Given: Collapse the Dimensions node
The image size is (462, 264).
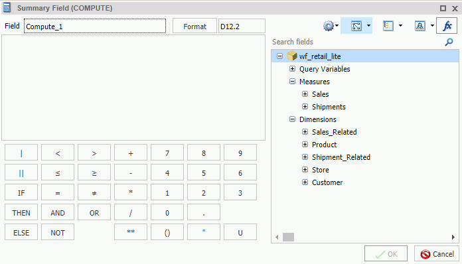Looking at the screenshot, I should [292, 119].
